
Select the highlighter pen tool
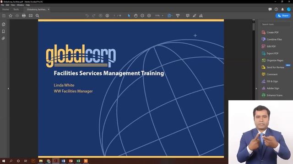click(x=194, y=16)
